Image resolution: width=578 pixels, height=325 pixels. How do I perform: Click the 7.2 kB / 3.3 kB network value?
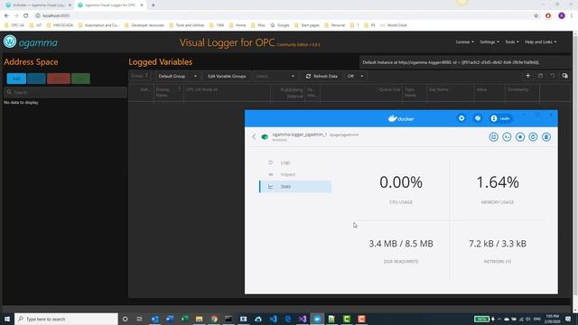point(498,244)
